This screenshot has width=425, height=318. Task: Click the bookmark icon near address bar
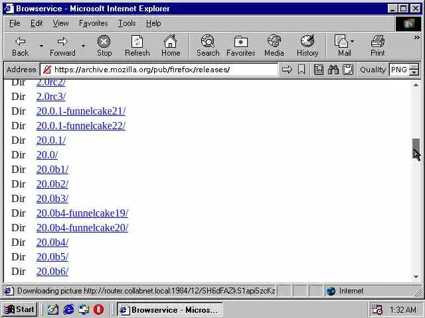point(301,70)
